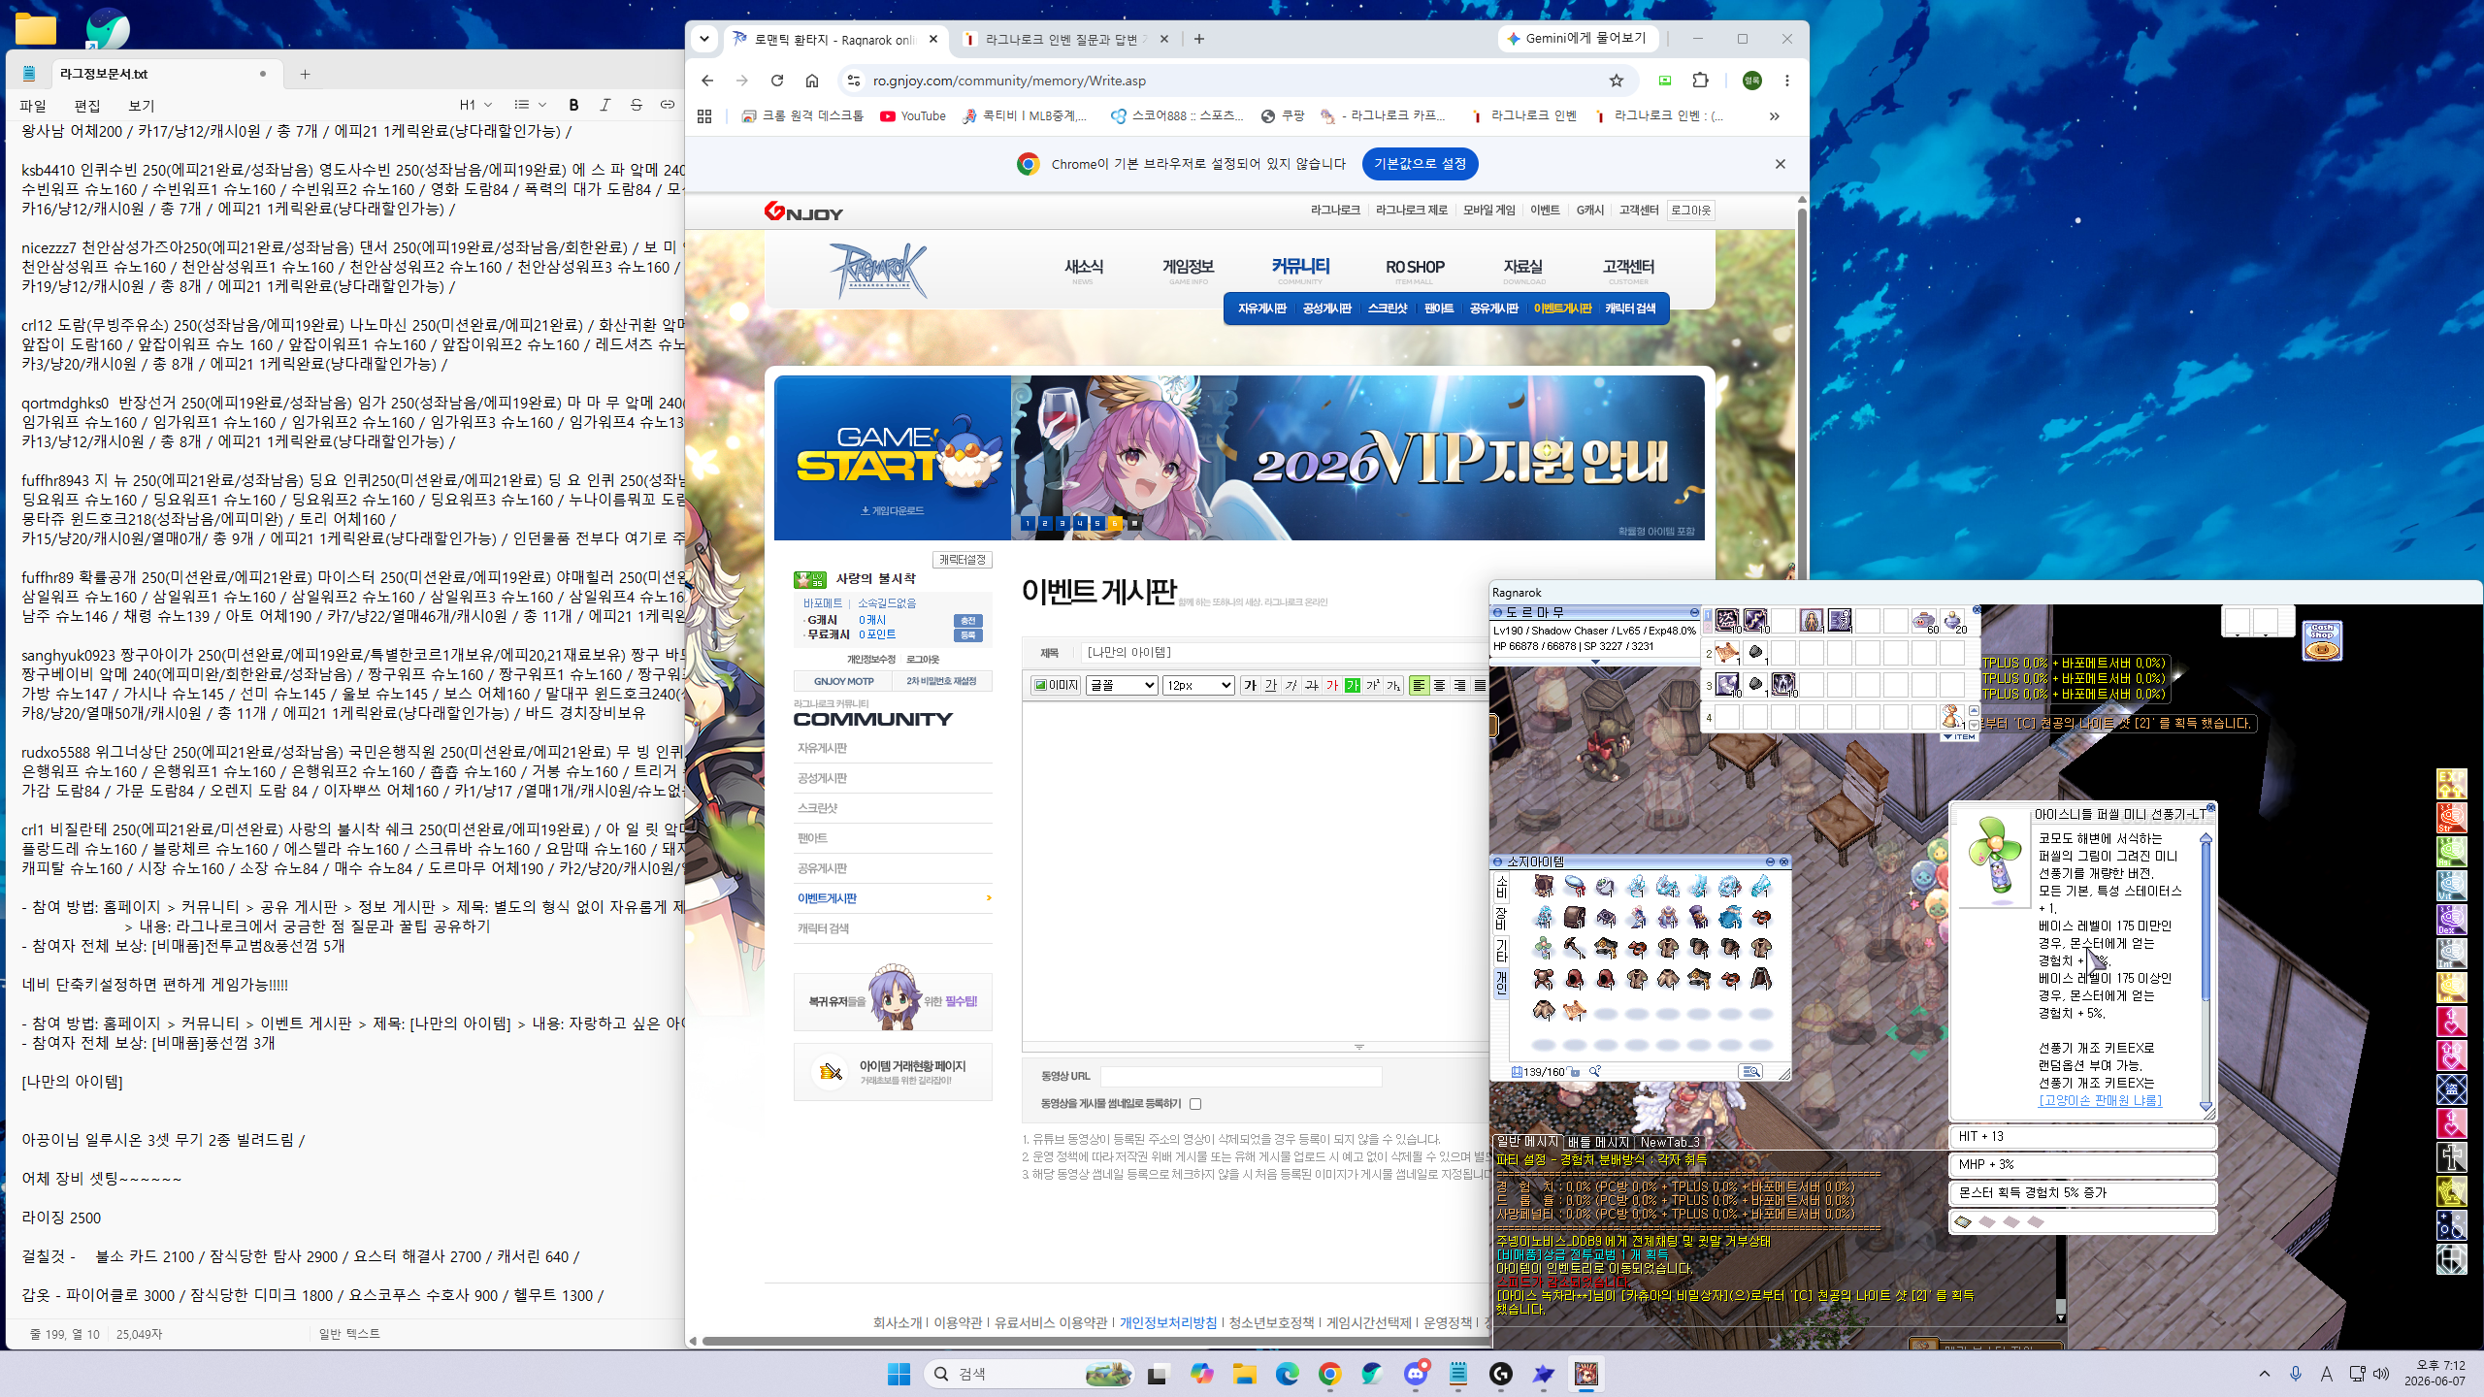Click the Cash Shop icon in Ragnarok
The width and height of the screenshot is (2484, 1397).
click(2322, 641)
